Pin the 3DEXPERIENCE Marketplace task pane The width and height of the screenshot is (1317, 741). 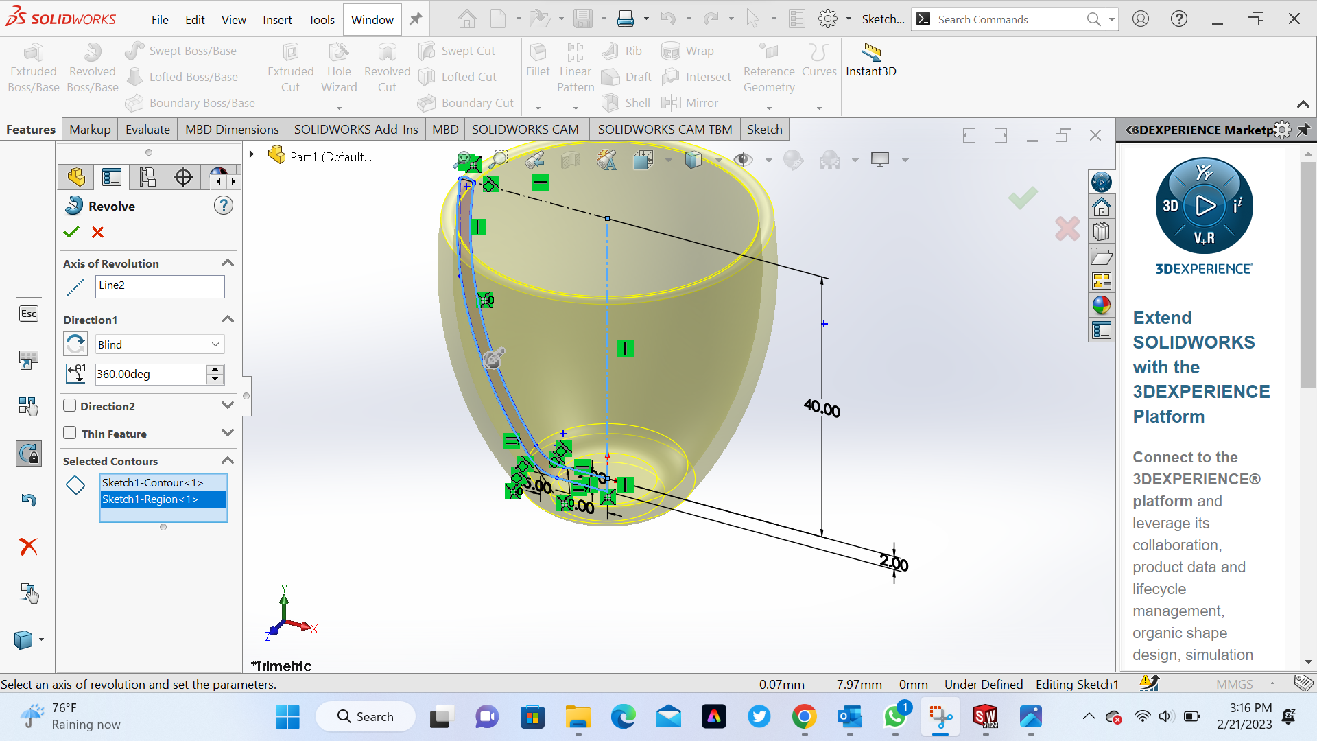1304,130
